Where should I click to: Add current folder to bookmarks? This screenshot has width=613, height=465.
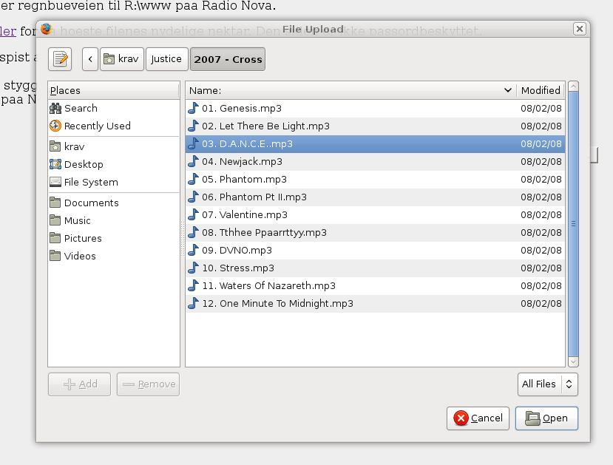(x=79, y=384)
